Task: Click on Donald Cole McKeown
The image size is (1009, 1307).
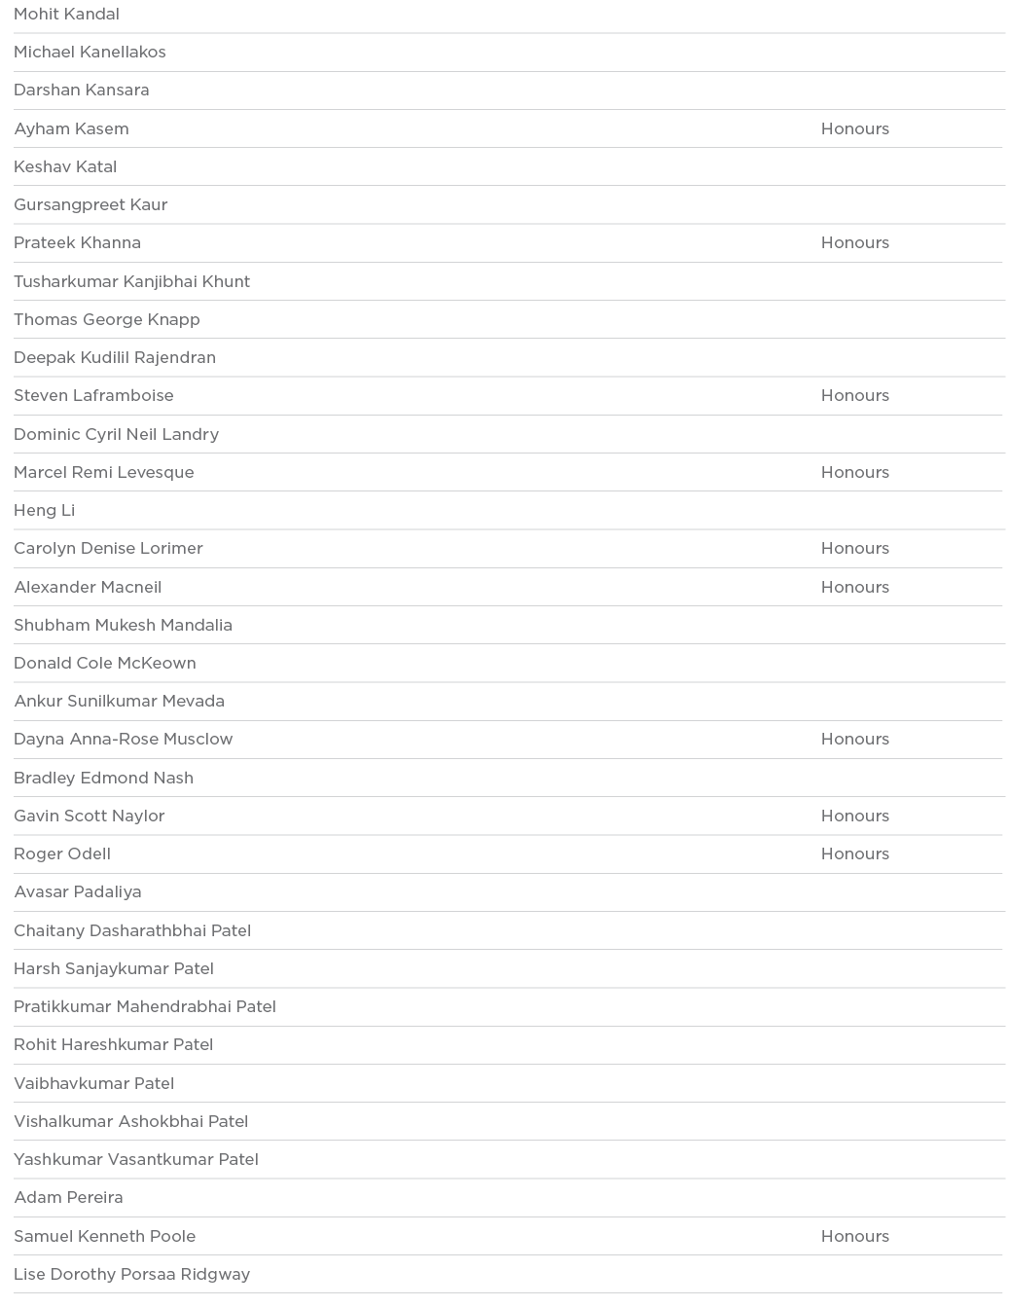Action: (105, 664)
